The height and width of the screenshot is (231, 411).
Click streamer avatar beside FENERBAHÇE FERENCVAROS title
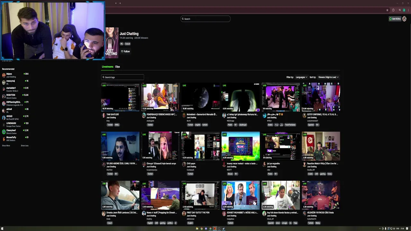(144, 116)
